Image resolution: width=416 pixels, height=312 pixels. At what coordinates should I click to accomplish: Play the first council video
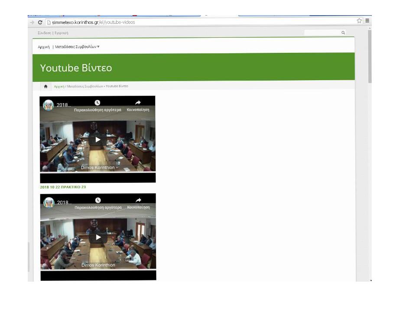[x=97, y=140]
